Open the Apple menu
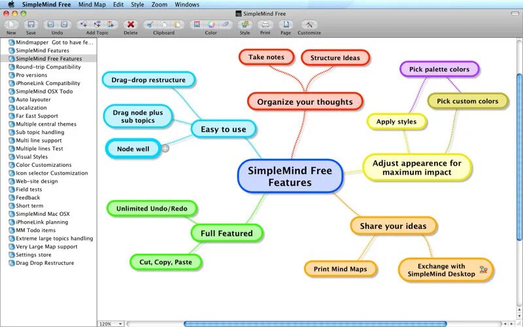The height and width of the screenshot is (327, 523). pyautogui.click(x=11, y=5)
